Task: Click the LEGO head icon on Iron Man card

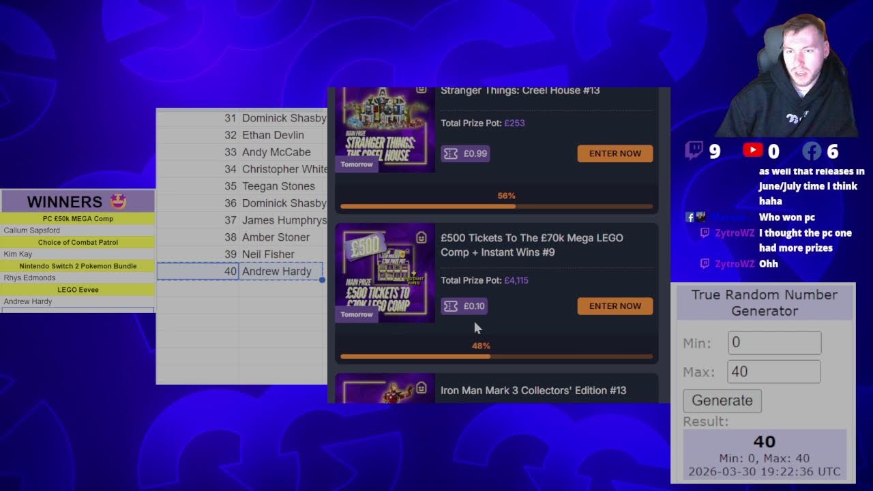Action: pyautogui.click(x=421, y=389)
